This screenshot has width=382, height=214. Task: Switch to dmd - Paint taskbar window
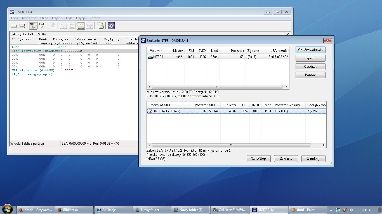coord(307,210)
